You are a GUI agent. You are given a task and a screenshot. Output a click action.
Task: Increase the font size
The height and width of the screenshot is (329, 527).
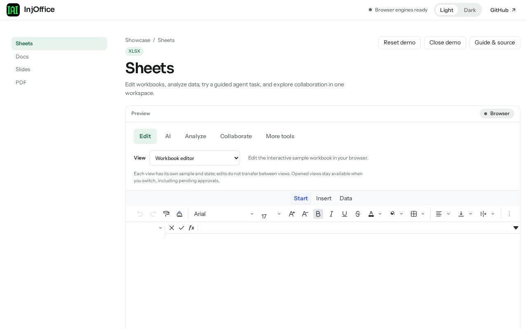292,214
